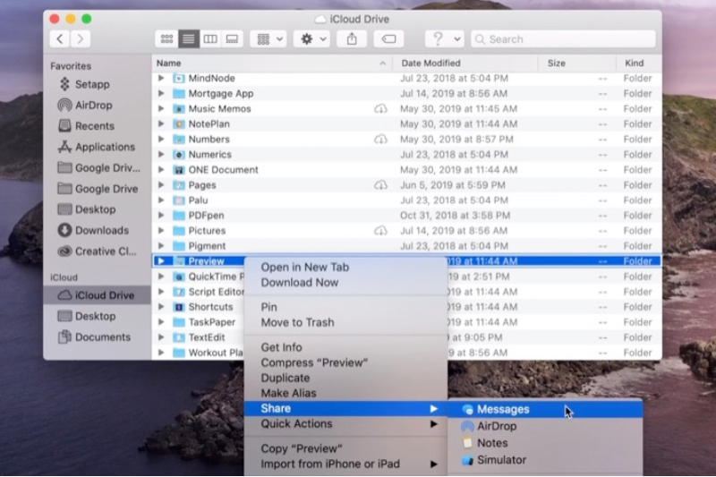716x477 pixels.
Task: Download Pages folder via cloud icon
Action: 380,185
